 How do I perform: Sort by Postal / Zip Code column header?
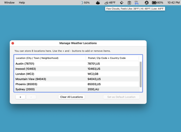(112, 58)
